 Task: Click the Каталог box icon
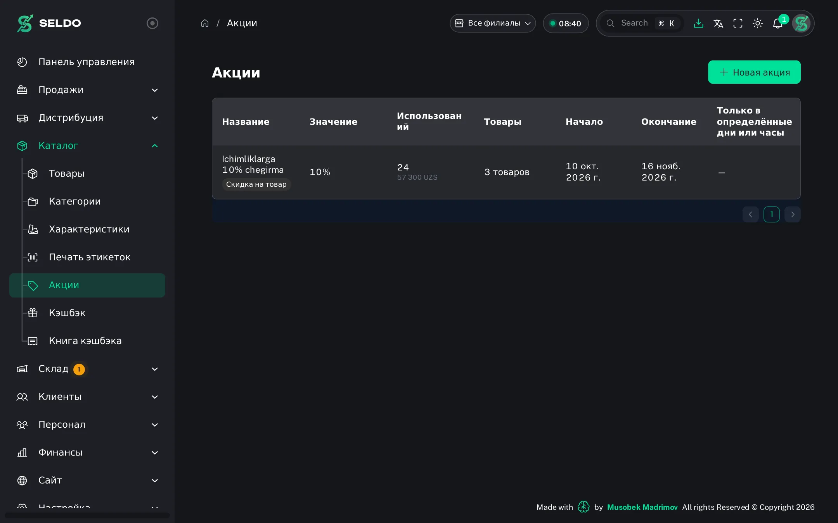[22, 146]
